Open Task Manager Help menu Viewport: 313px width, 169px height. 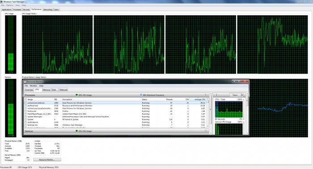[x=24, y=5]
